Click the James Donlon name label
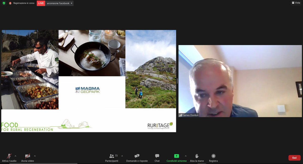 pyautogui.click(x=191, y=115)
